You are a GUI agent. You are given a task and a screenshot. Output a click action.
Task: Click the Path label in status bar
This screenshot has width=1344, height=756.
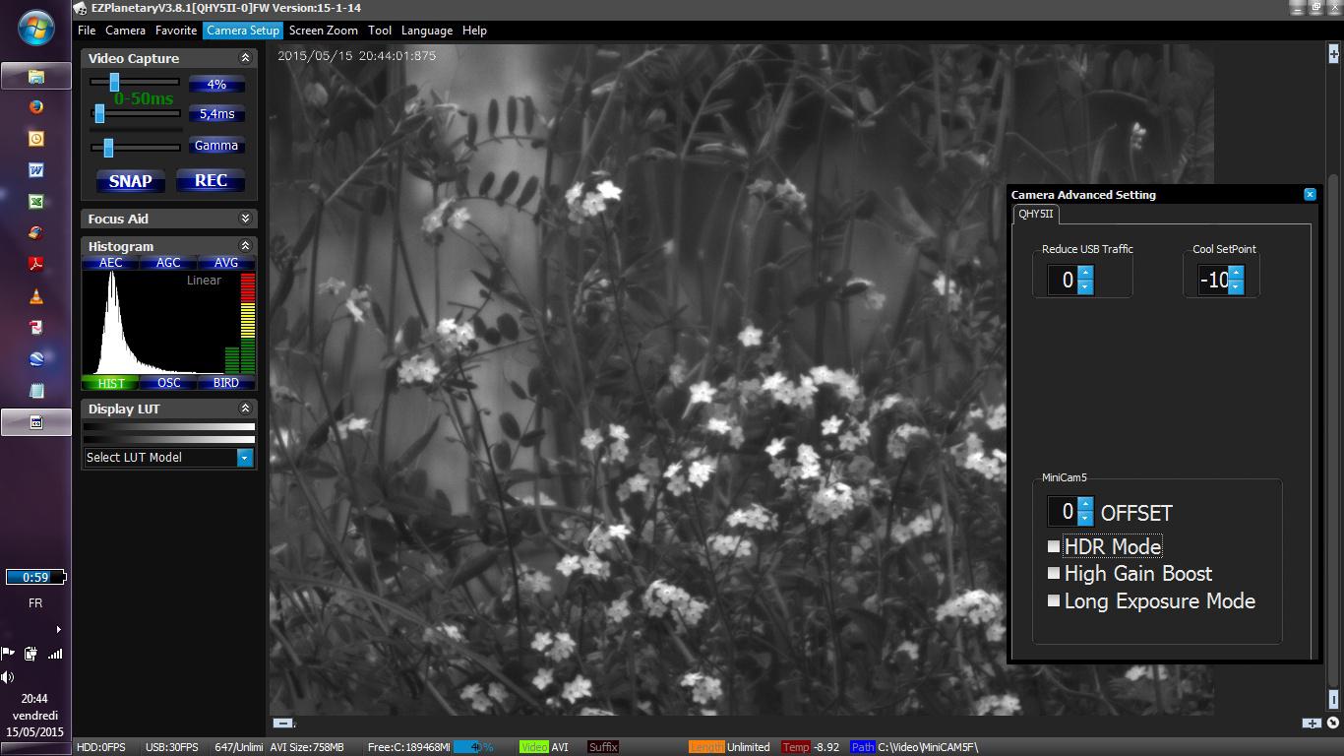coord(863,747)
